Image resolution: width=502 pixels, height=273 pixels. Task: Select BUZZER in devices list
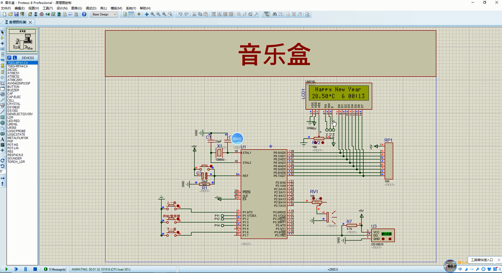click(x=22, y=90)
